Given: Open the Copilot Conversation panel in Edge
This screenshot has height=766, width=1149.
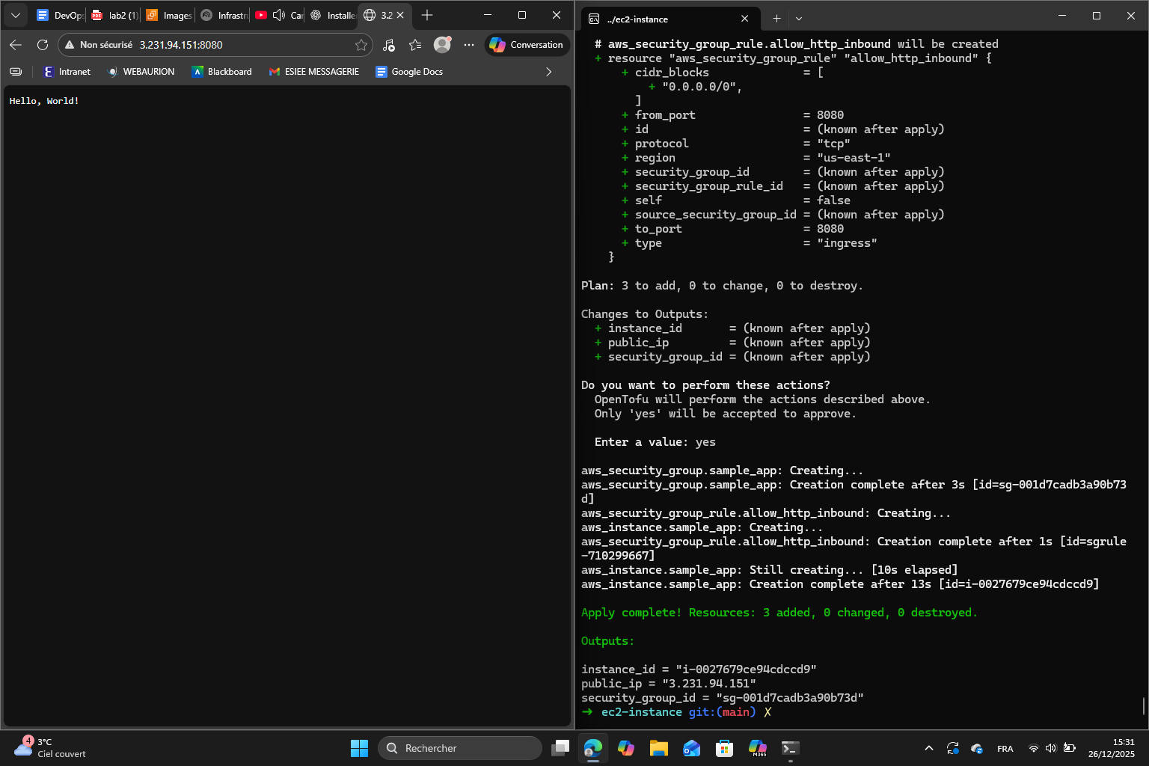Looking at the screenshot, I should 526,44.
